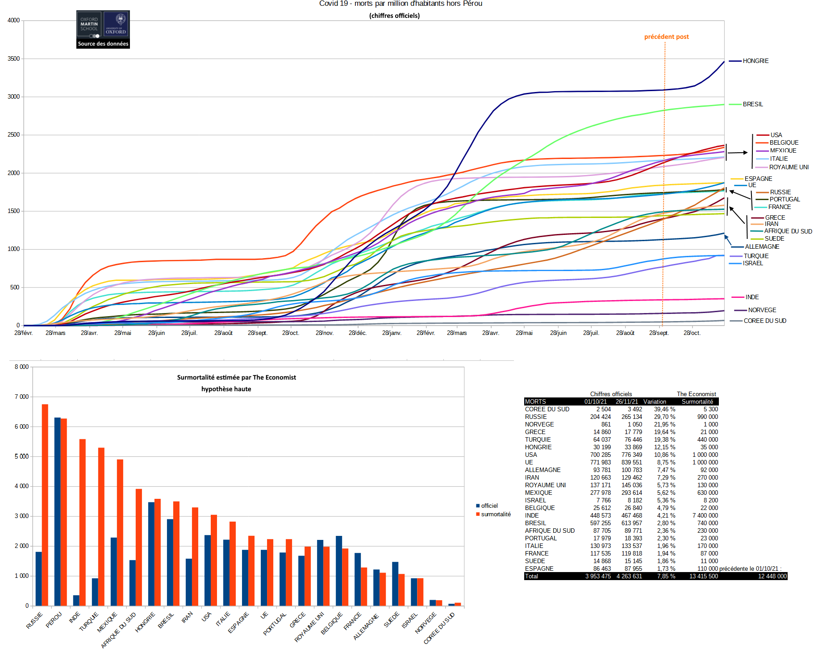Select the COREE DU SUD line label
The image size is (818, 652).
[x=765, y=321]
